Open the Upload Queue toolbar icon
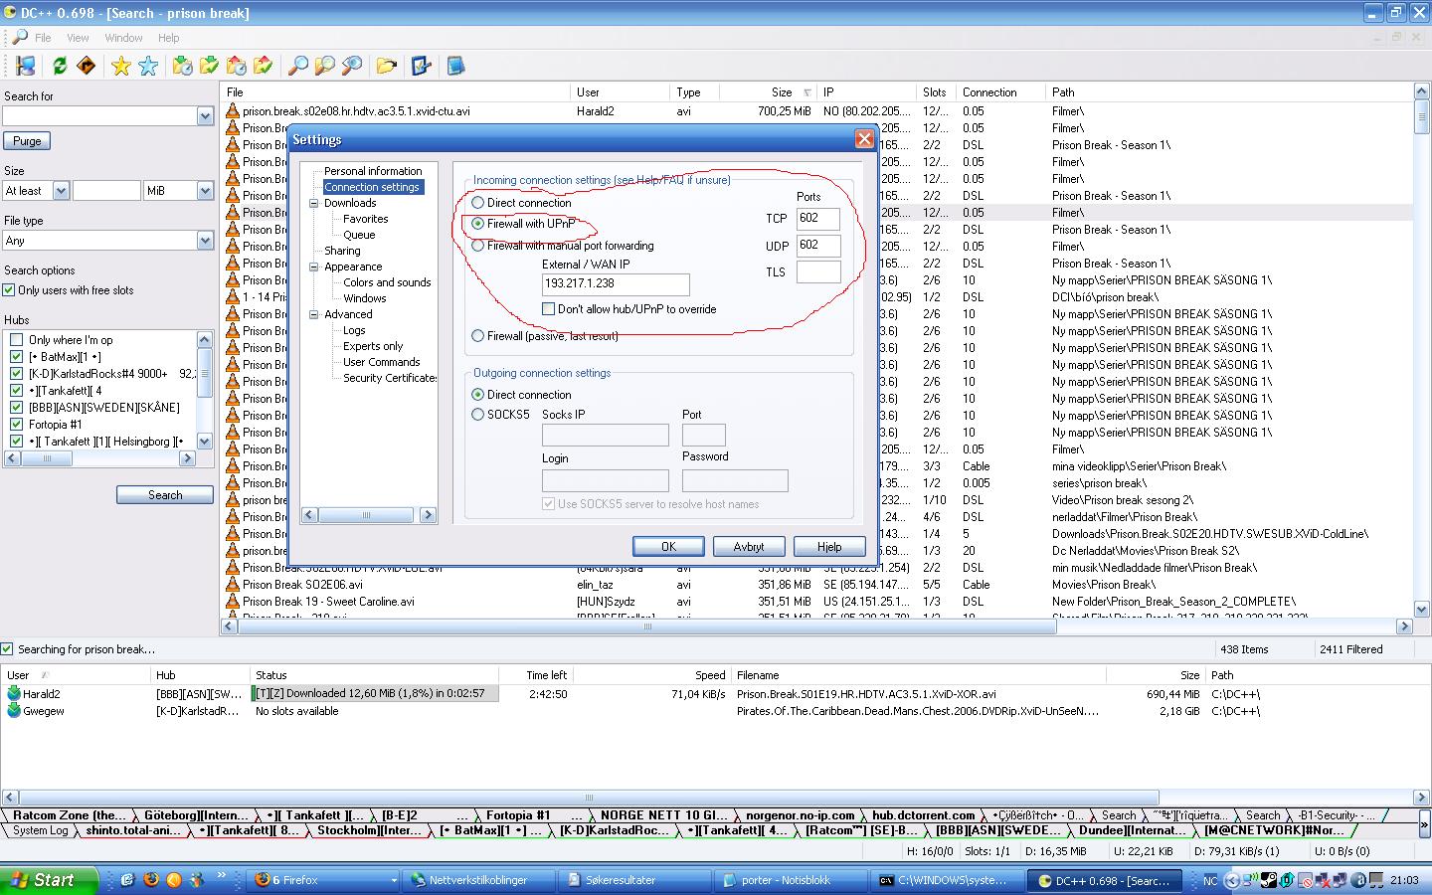 (x=237, y=66)
